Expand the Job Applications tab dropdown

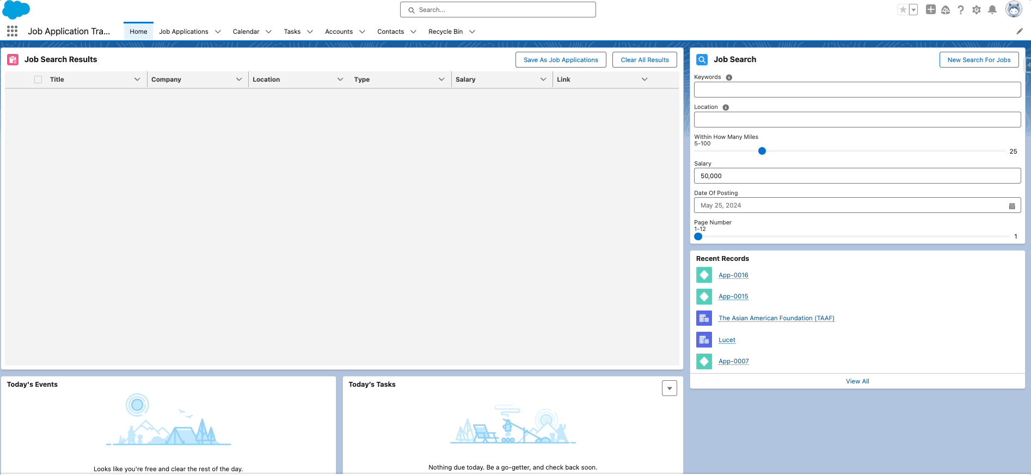218,32
